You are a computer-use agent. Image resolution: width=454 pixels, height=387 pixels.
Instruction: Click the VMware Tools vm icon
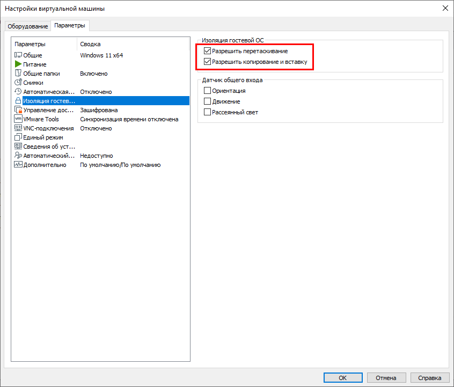pos(18,119)
